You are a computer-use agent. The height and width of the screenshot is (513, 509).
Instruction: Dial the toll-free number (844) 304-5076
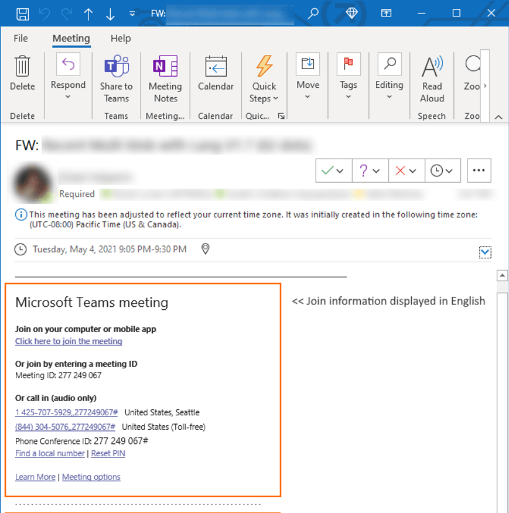(65, 427)
